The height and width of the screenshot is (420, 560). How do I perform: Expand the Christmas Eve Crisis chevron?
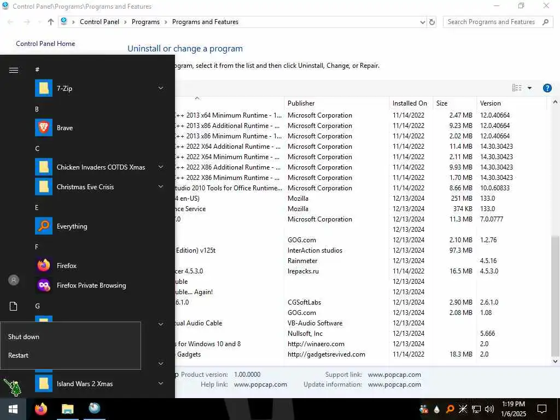coord(161,186)
